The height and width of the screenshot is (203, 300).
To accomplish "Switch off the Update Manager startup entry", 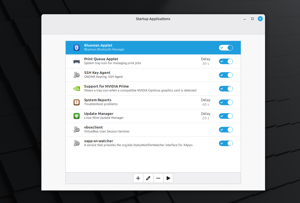I will pos(226,116).
